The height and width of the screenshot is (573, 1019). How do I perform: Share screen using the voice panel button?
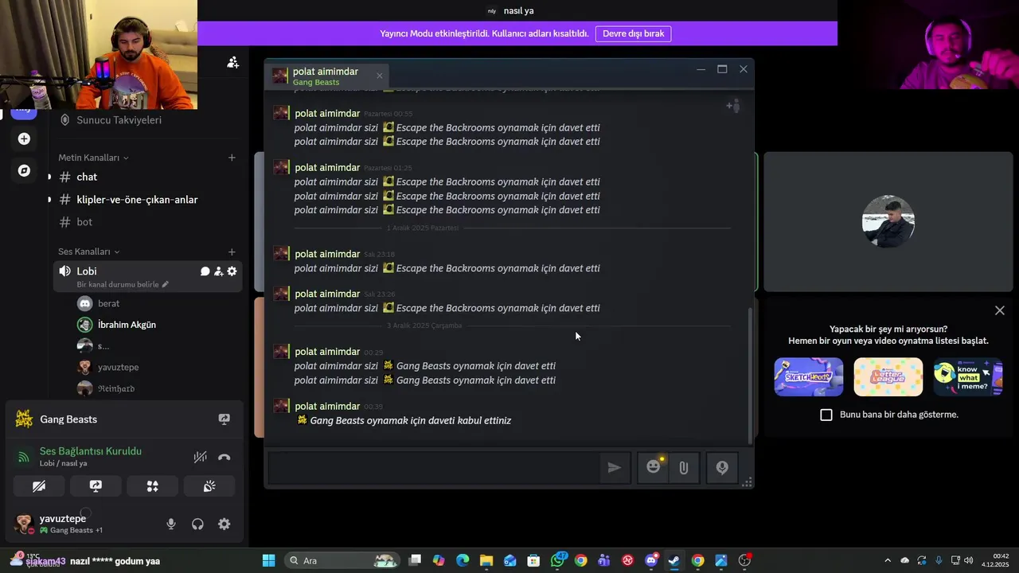coord(96,486)
